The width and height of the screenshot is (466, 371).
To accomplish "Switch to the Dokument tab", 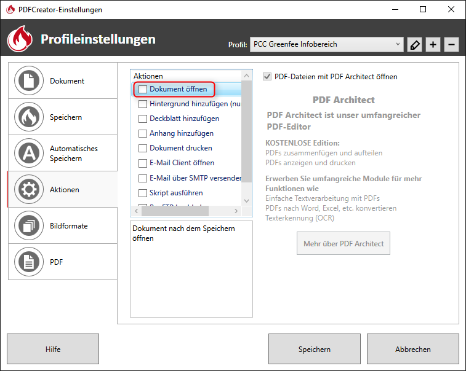I will [63, 80].
